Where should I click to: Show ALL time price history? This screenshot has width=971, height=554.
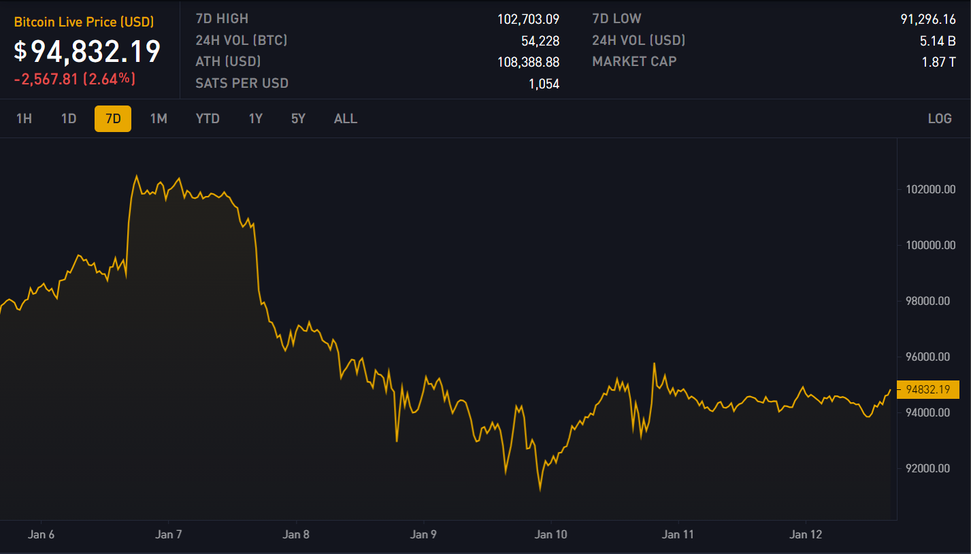(x=346, y=118)
